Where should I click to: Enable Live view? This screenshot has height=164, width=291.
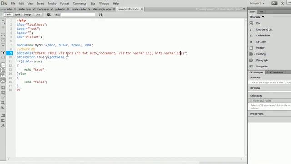38,15
